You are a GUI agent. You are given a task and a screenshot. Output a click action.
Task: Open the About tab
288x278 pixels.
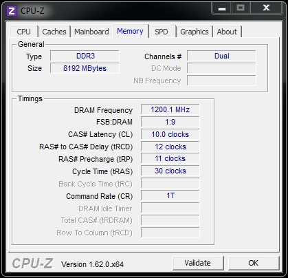point(227,32)
